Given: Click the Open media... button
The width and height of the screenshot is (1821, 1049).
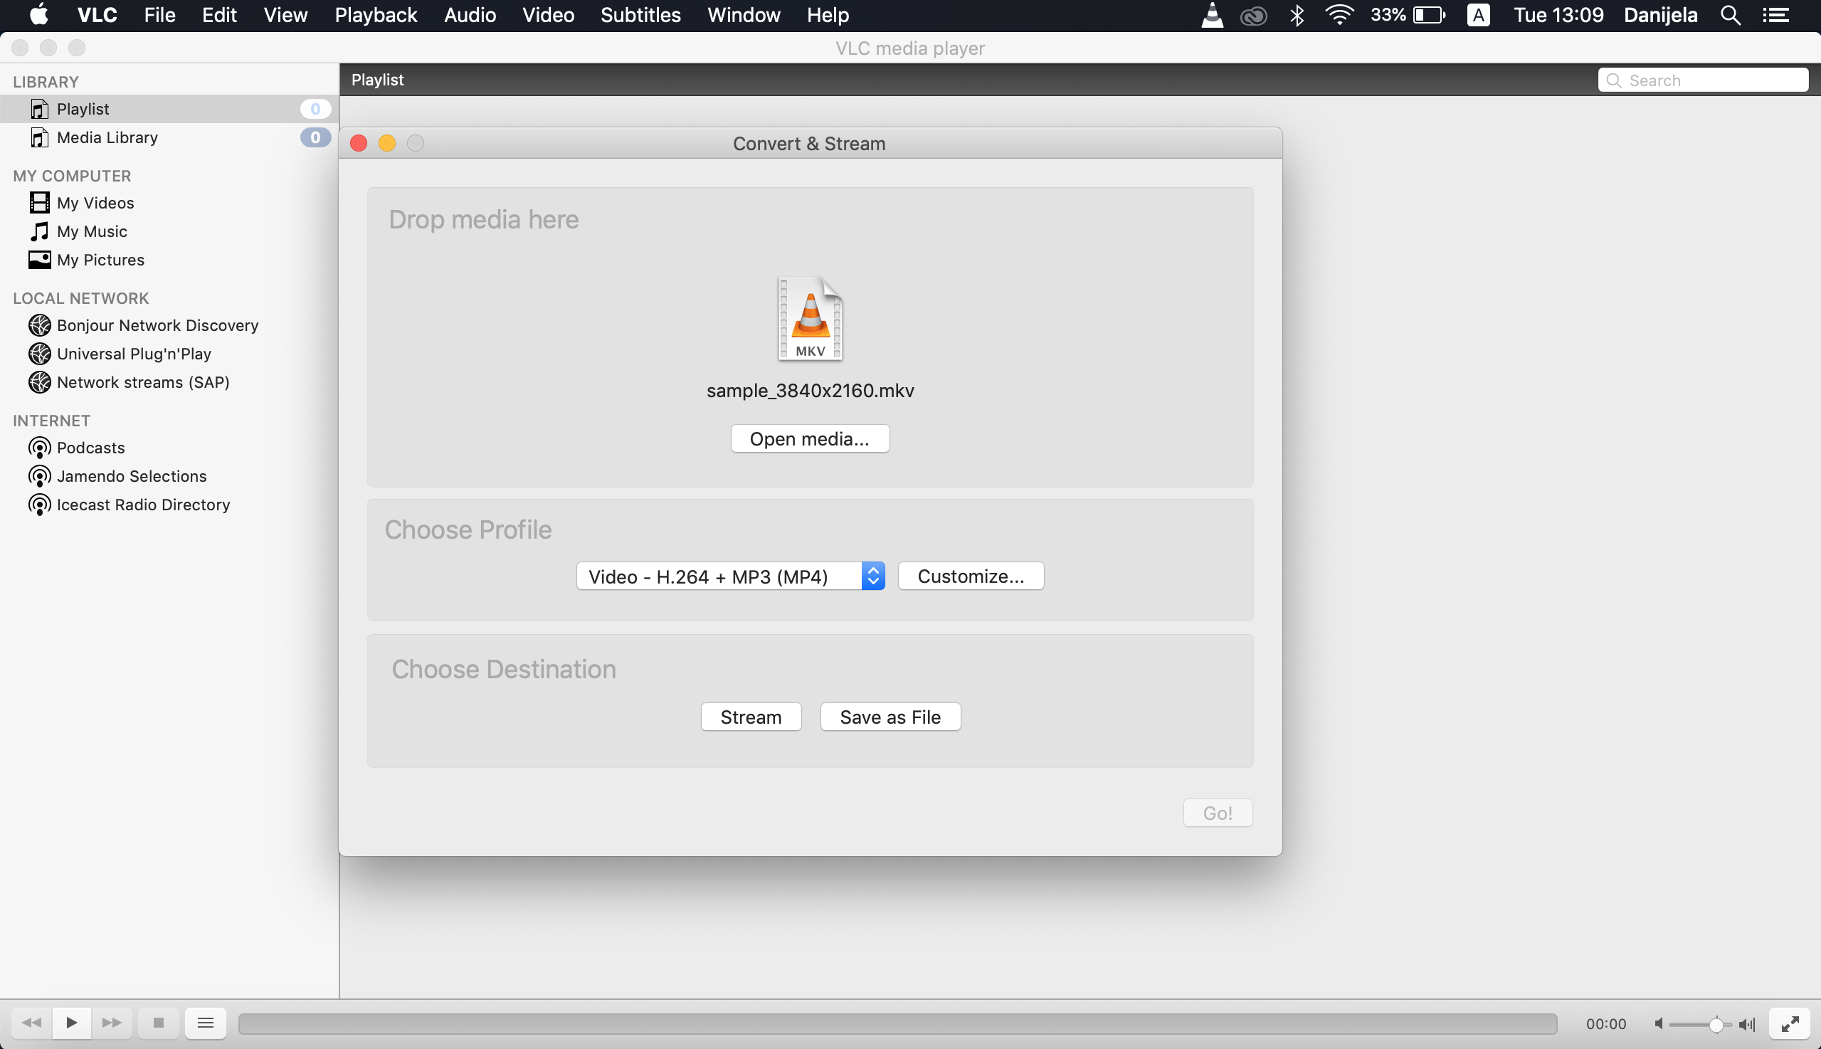Looking at the screenshot, I should coord(810,439).
